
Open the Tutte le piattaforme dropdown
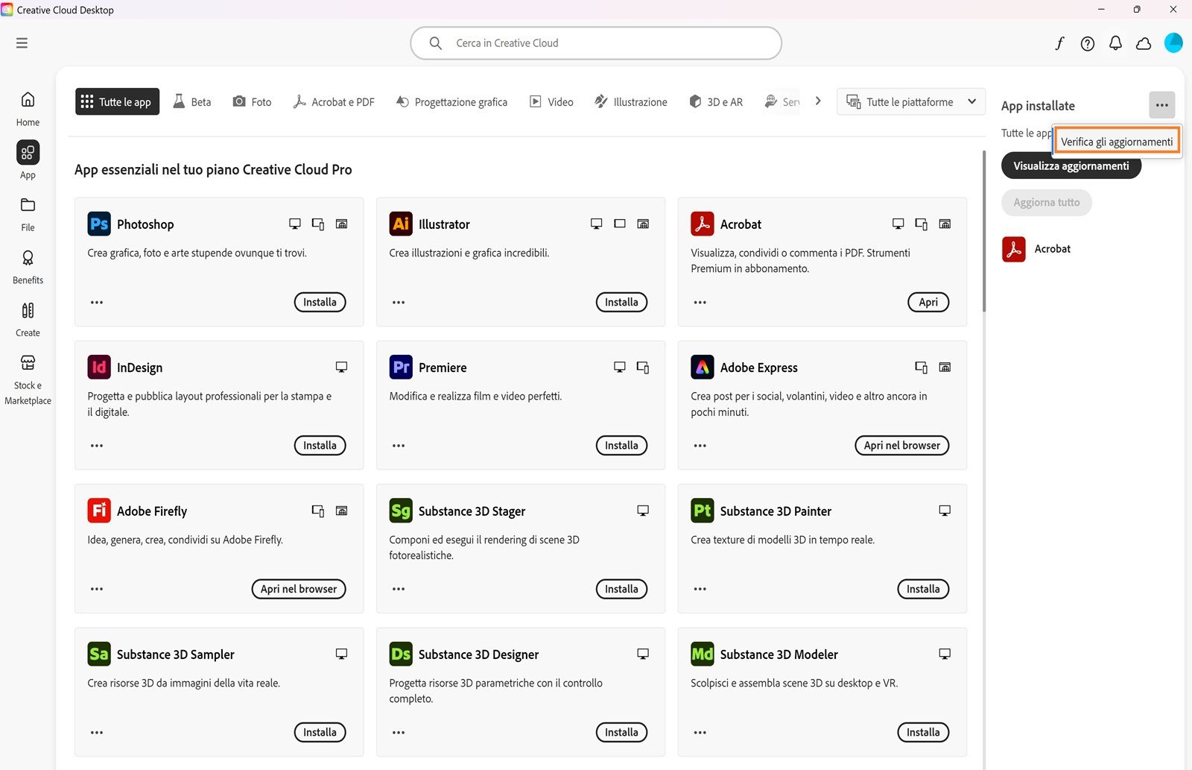(910, 101)
